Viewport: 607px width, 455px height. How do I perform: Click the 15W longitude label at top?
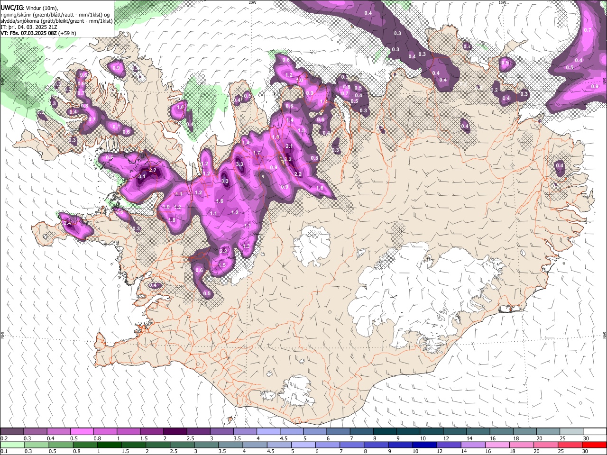pyautogui.click(x=502, y=2)
